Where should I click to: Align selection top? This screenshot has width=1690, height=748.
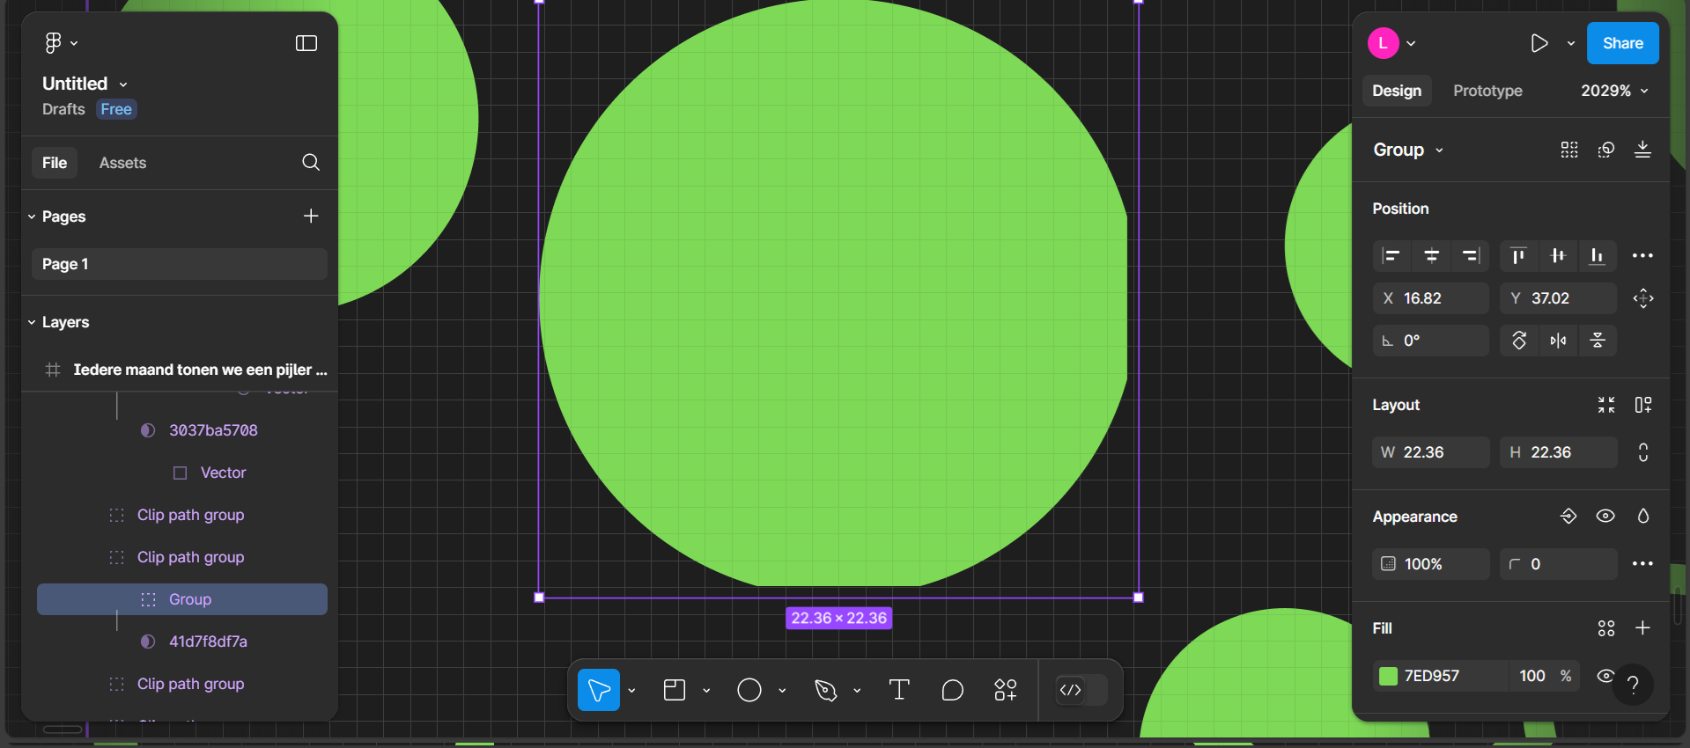pos(1518,256)
